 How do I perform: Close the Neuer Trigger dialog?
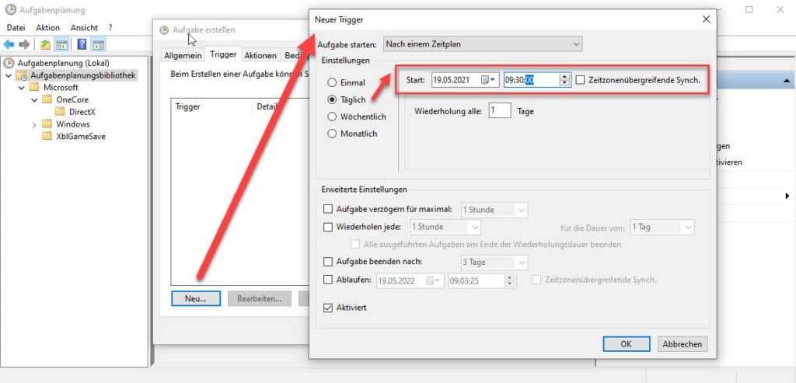click(706, 19)
